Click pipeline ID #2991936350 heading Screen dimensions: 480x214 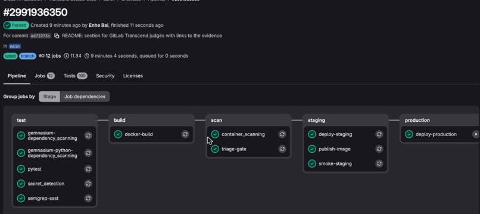click(x=35, y=12)
